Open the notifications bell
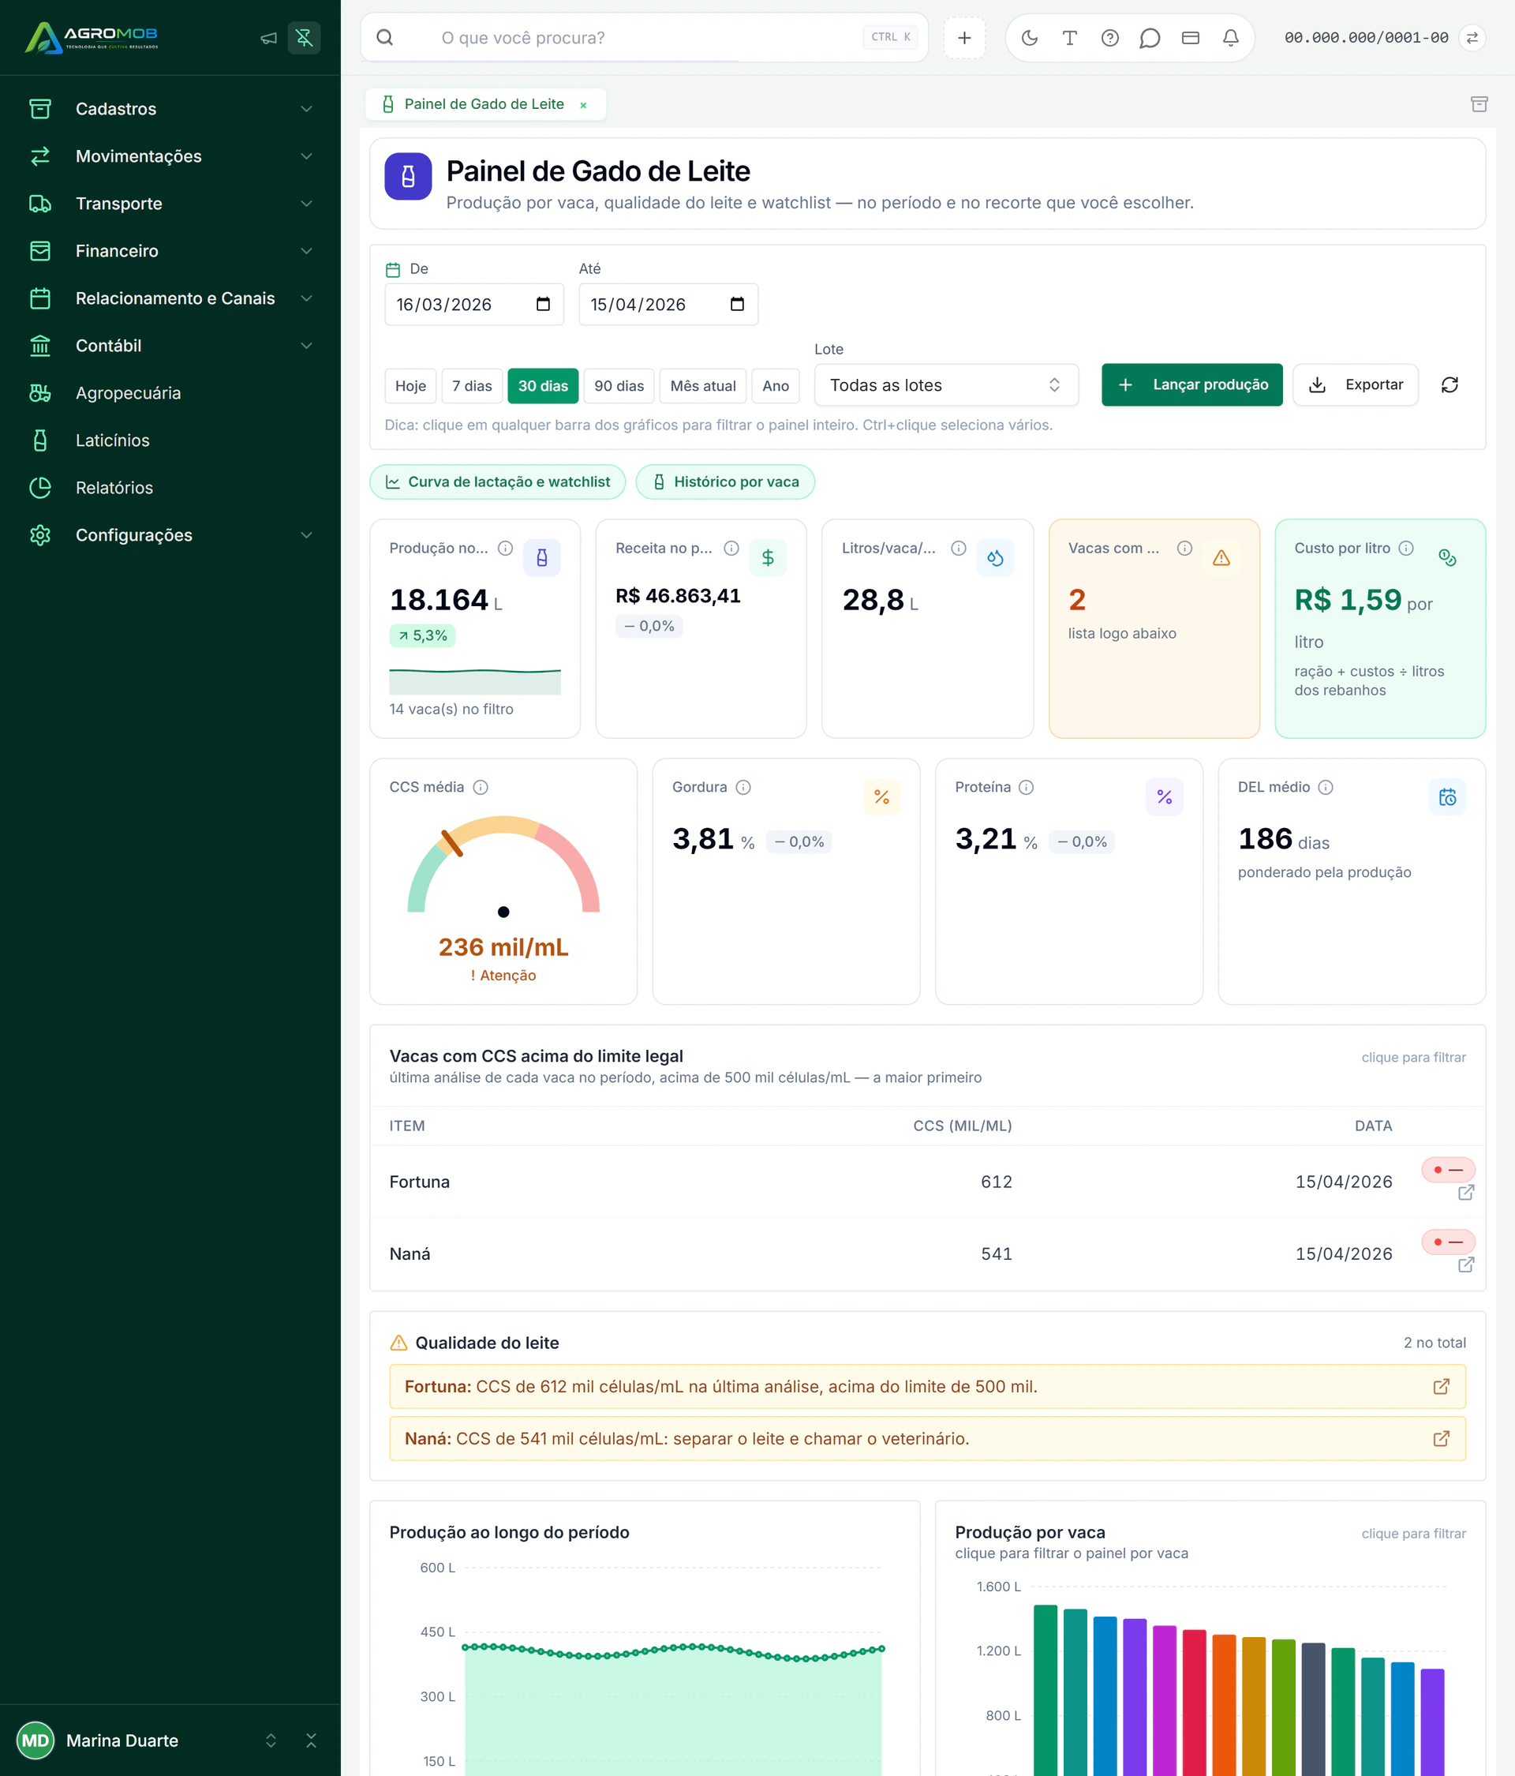 coord(1230,38)
